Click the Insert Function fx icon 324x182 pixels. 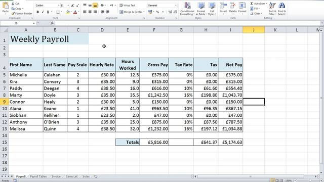coord(52,23)
